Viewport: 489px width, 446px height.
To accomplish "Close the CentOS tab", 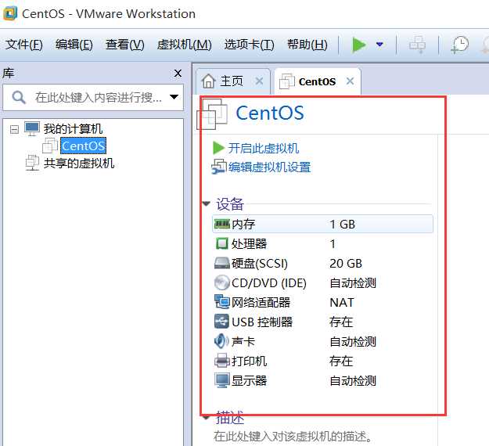I will (350, 81).
